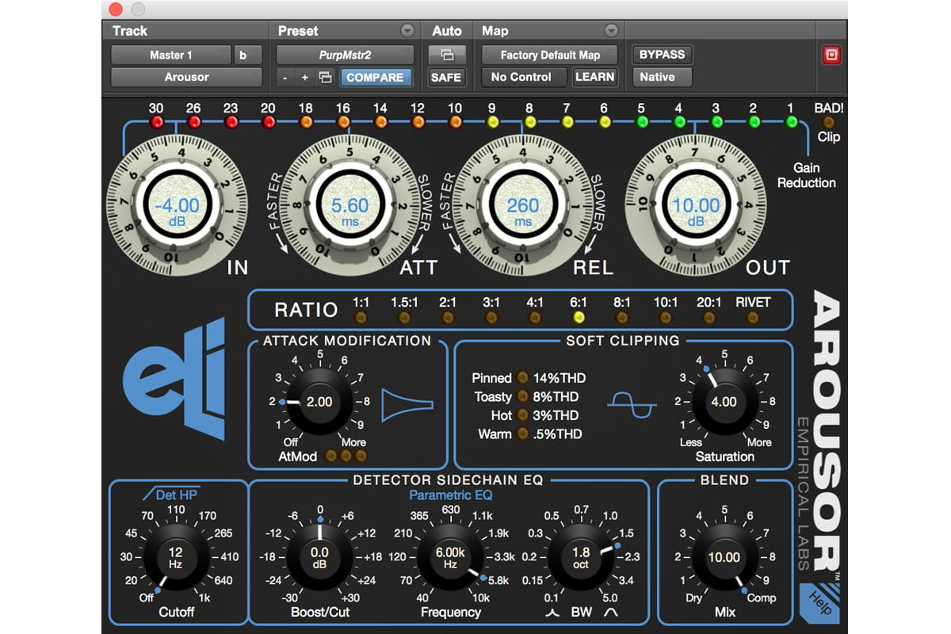Screen dimensions: 951x634
Task: Open the Factory Default Map selector
Action: pos(551,55)
